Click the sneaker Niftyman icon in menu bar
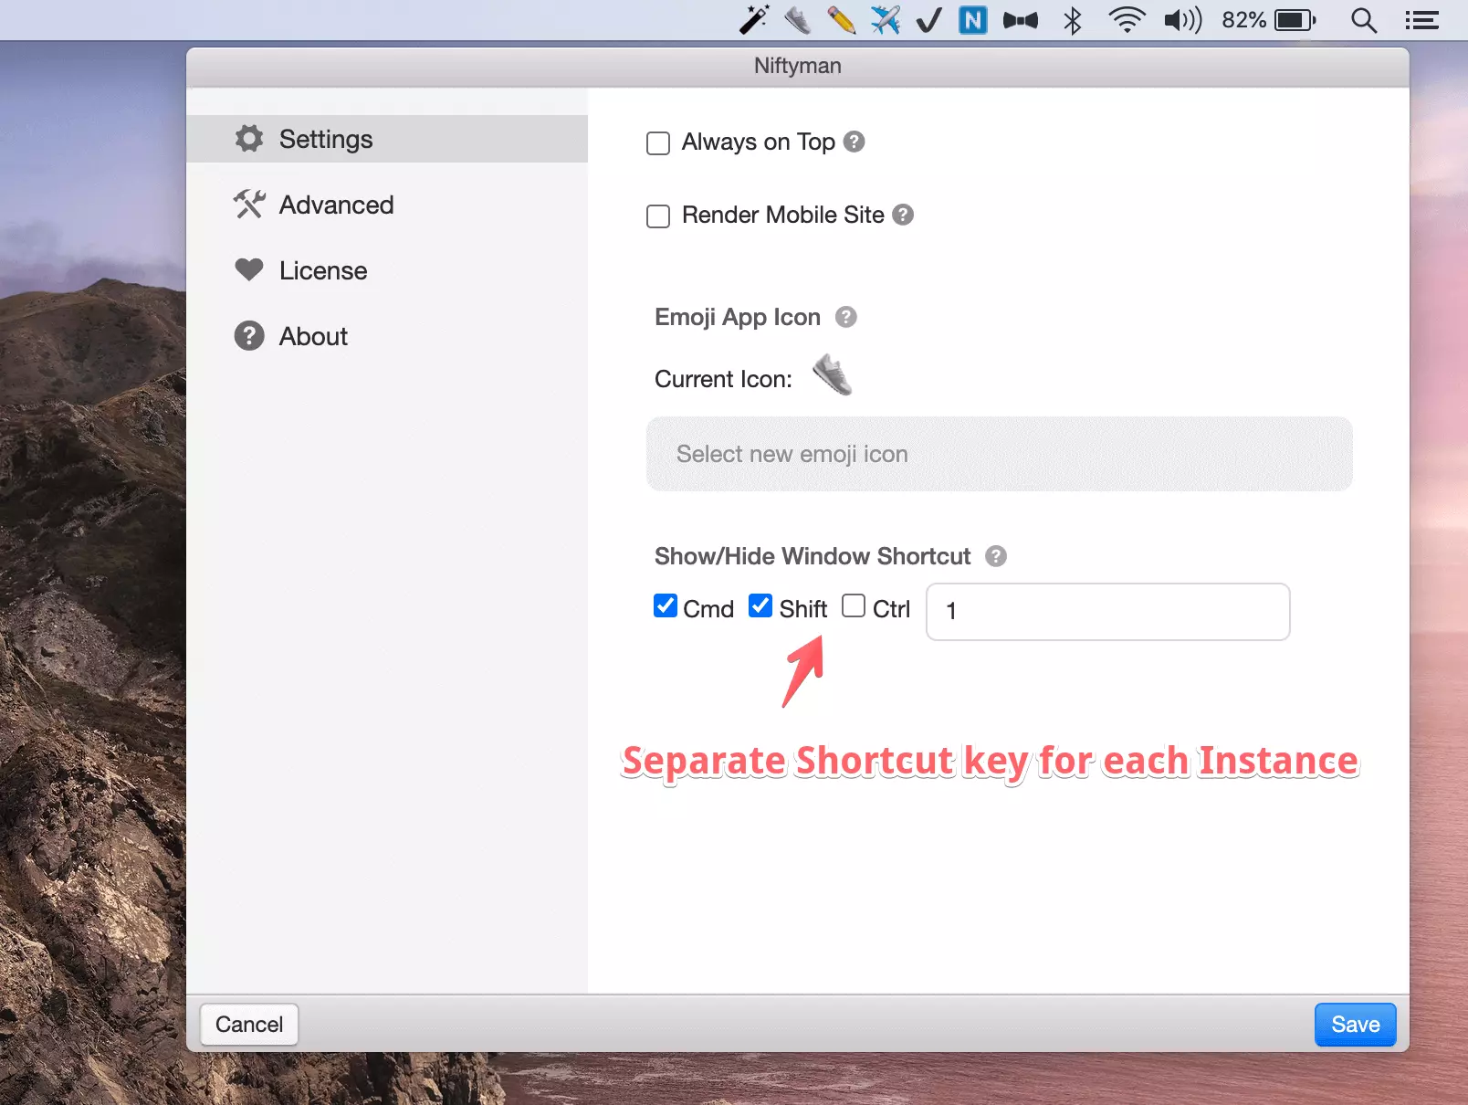 [797, 19]
